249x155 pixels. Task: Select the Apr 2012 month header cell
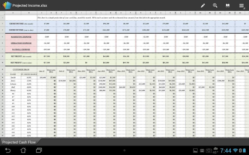(101, 71)
